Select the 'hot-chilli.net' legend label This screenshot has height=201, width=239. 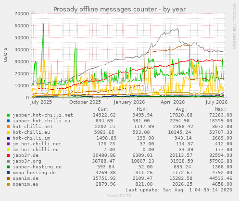(33, 127)
